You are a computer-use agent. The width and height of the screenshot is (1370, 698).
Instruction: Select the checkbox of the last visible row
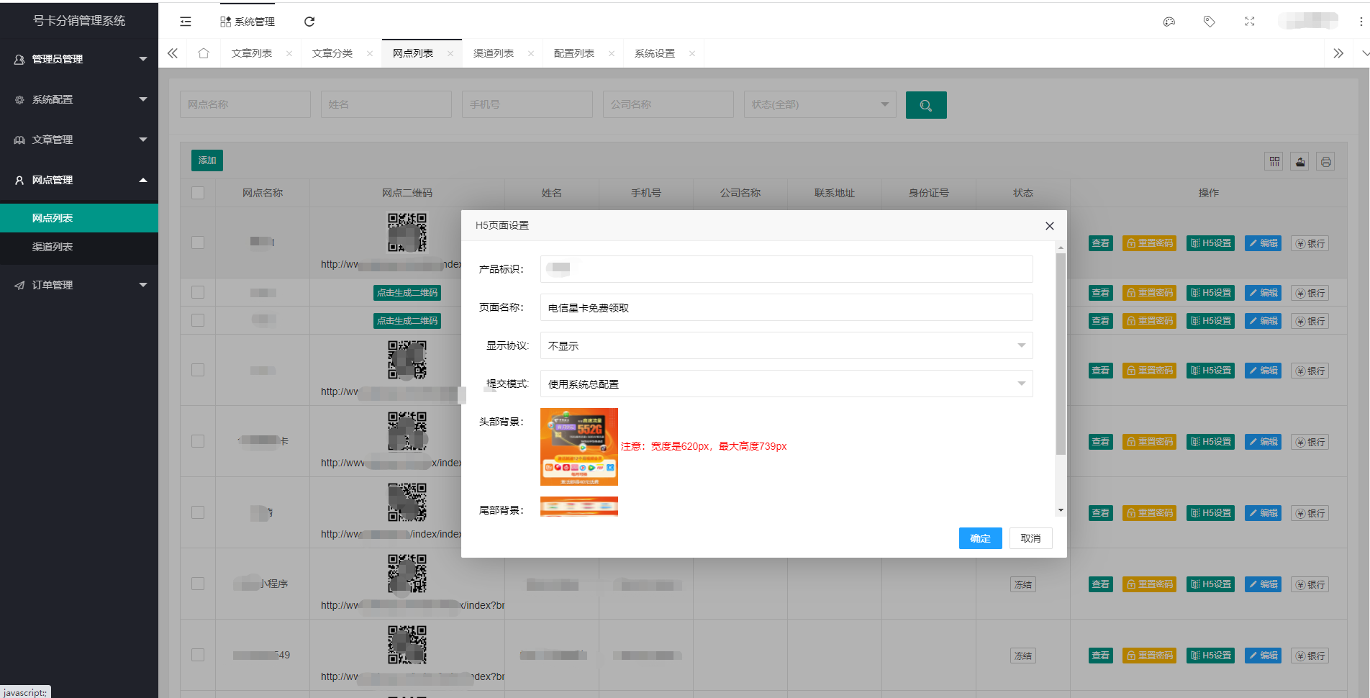pos(198,655)
